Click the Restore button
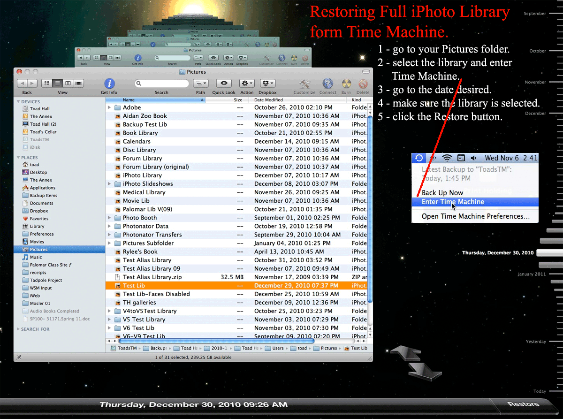 point(523,404)
